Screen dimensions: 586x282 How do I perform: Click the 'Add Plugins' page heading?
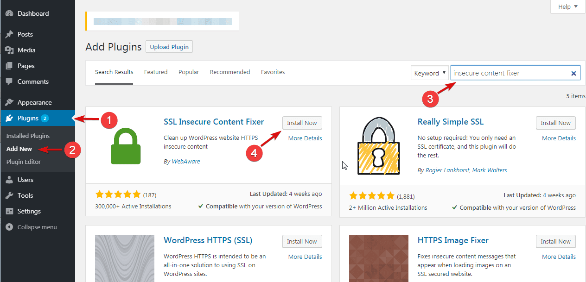114,47
